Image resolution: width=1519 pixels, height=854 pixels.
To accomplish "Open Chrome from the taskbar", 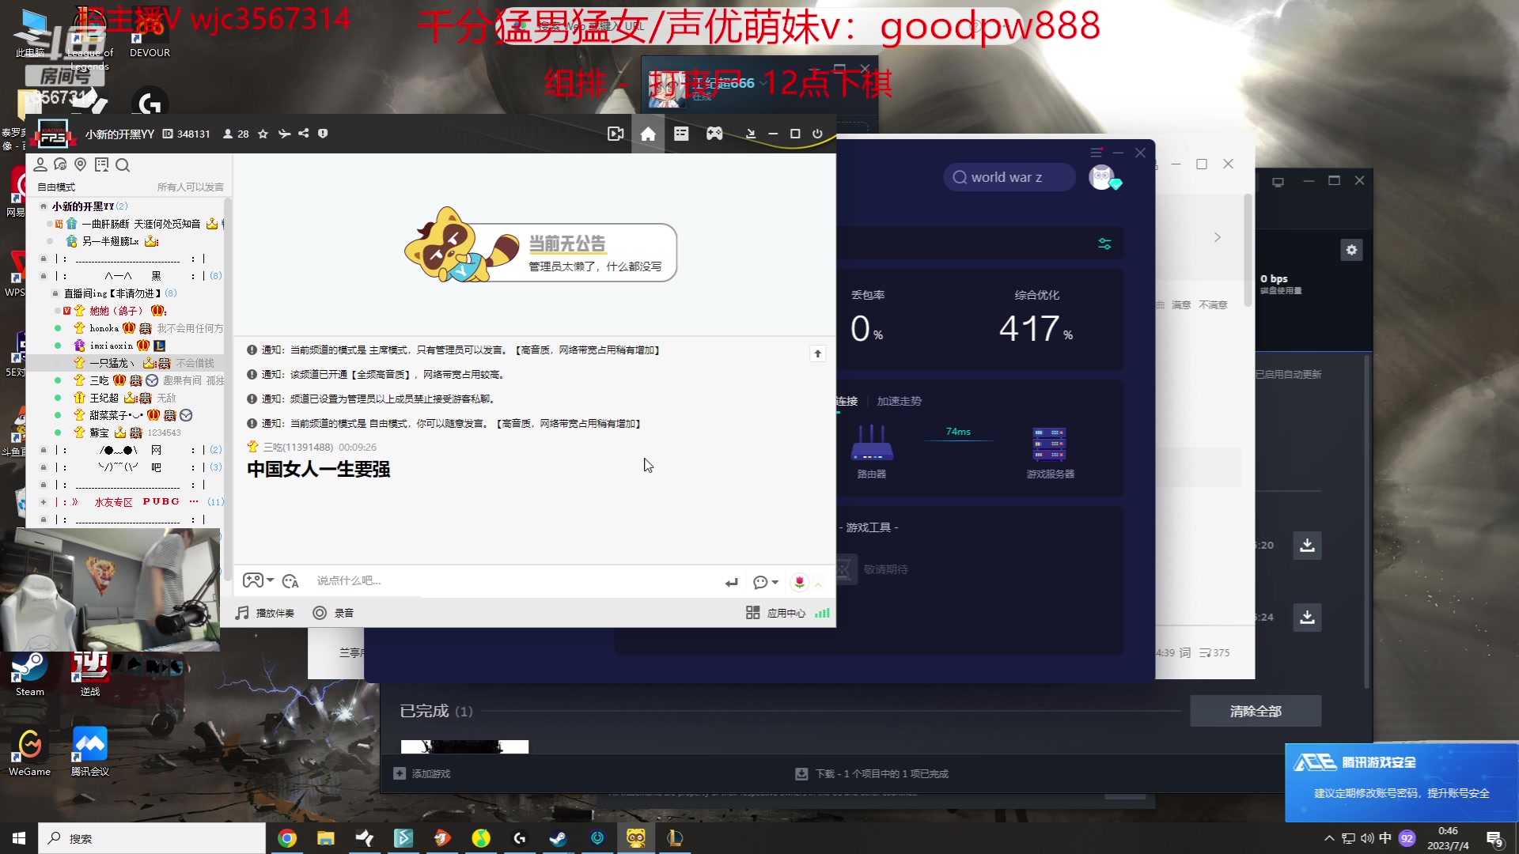I will [287, 838].
